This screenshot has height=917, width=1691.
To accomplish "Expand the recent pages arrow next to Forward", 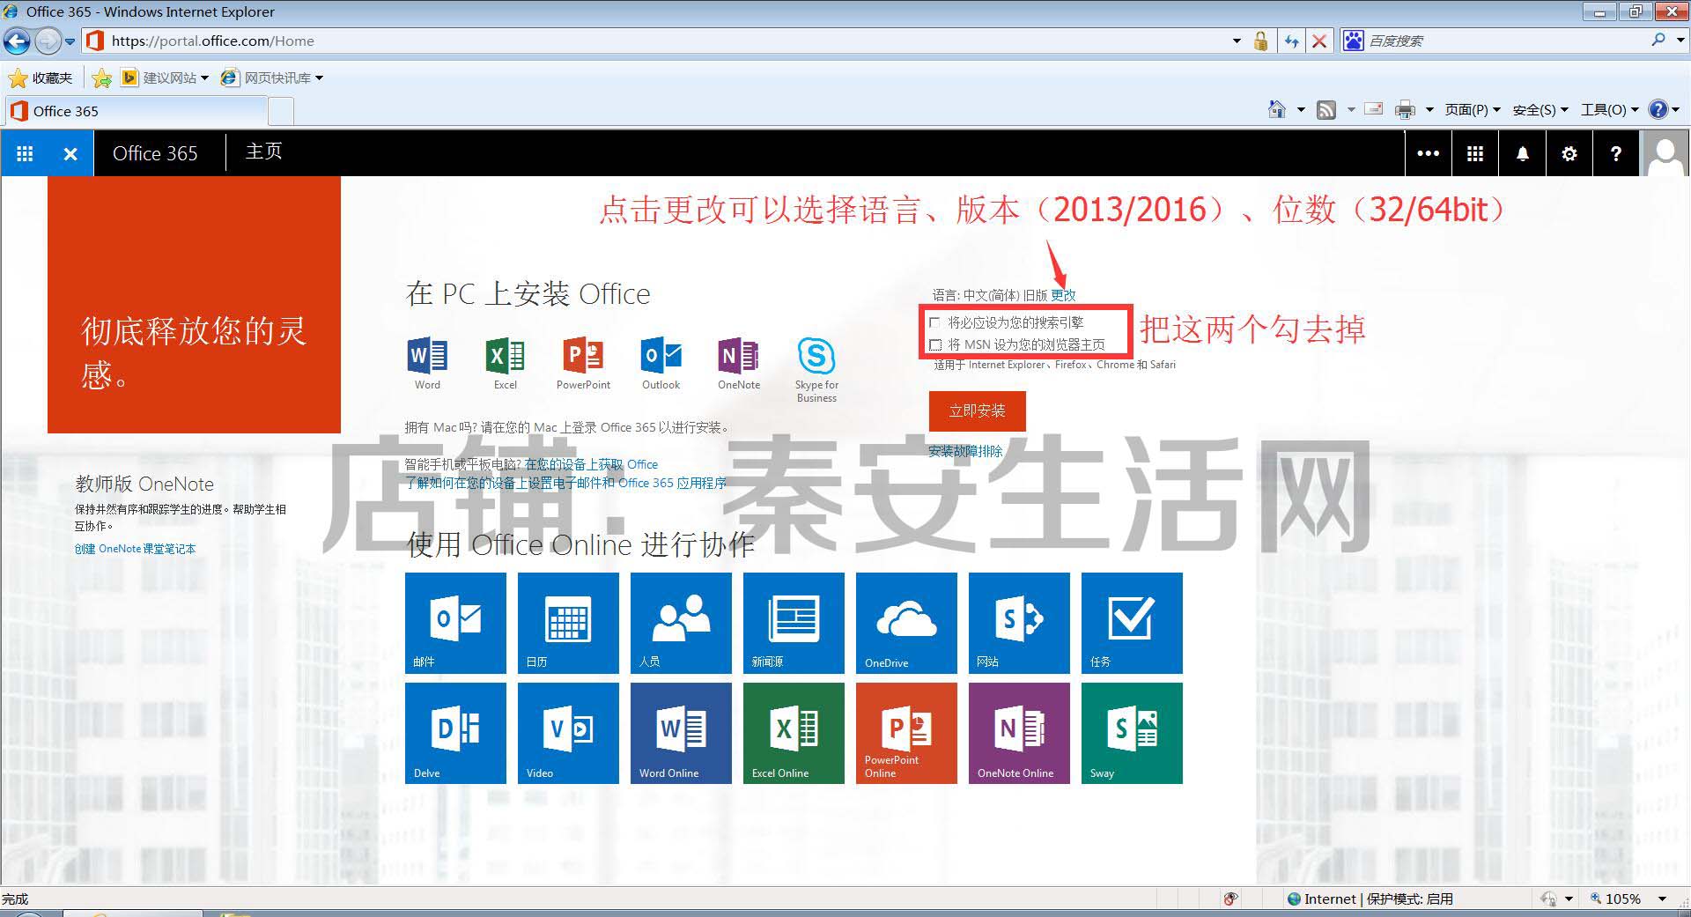I will pyautogui.click(x=70, y=41).
